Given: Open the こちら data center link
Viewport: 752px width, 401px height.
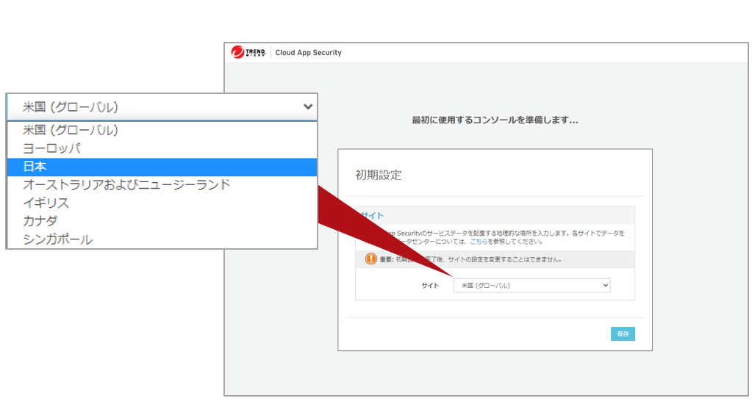Looking at the screenshot, I should (x=479, y=242).
